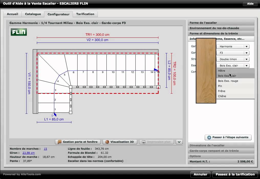Viewport: 260px width, 179px height.
Task: Click stair step number 12 in plan
Action: 133,72
